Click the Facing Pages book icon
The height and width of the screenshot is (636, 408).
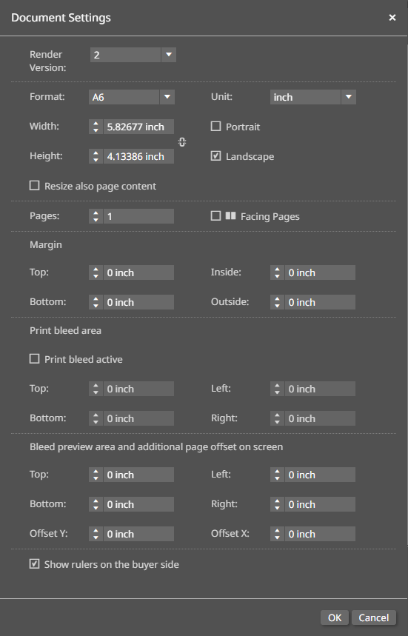231,215
